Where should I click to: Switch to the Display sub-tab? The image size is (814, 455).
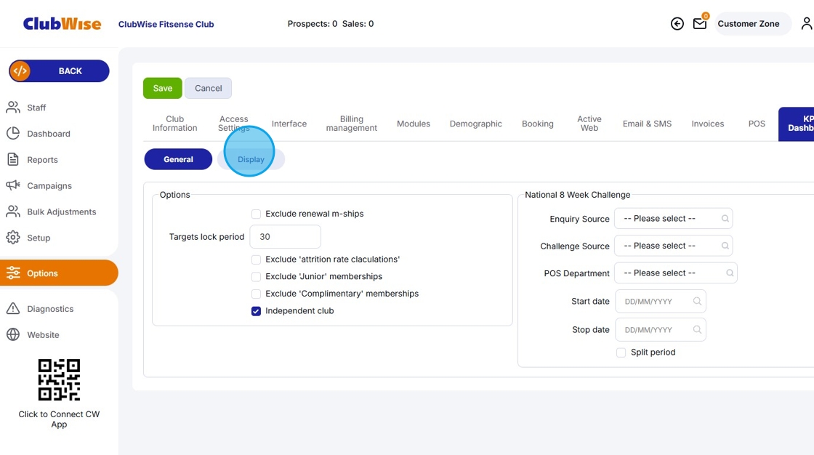point(251,159)
